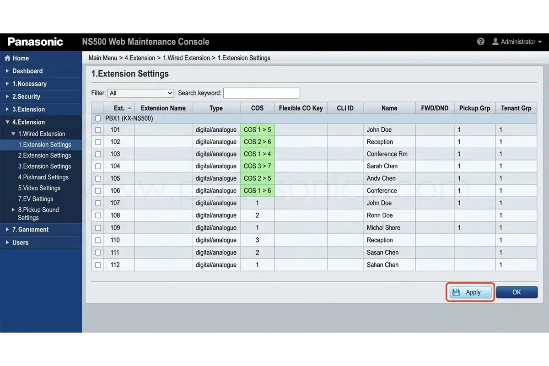Expand the 7. Ganinment sidebar section
The height and width of the screenshot is (366, 549).
pos(7,230)
